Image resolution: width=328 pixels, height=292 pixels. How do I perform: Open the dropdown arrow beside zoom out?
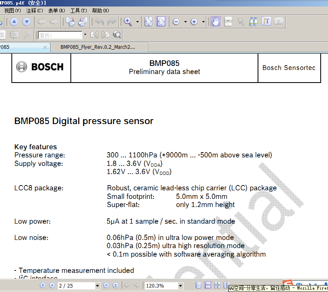pos(185,22)
